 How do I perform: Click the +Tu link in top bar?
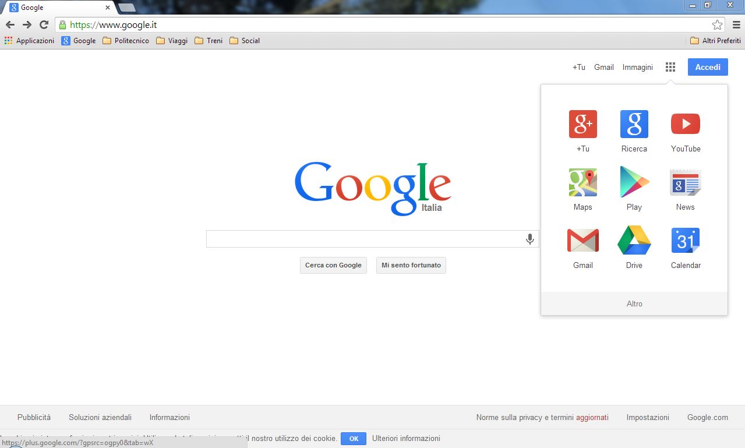click(579, 67)
